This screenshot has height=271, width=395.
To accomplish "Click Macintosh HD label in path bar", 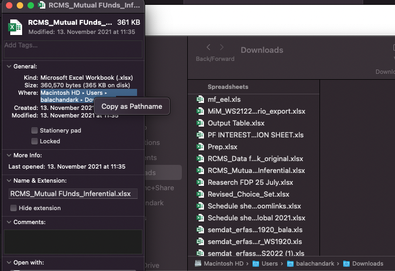I will point(223,263).
